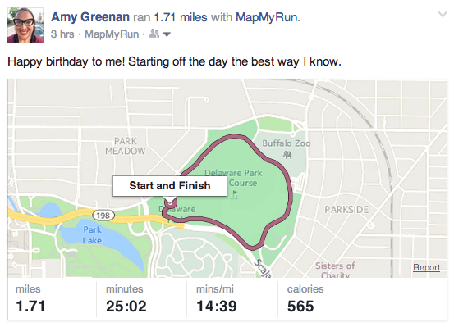Click the golf course flag icon
Viewport: 454px width, 327px height.
[x=235, y=194]
